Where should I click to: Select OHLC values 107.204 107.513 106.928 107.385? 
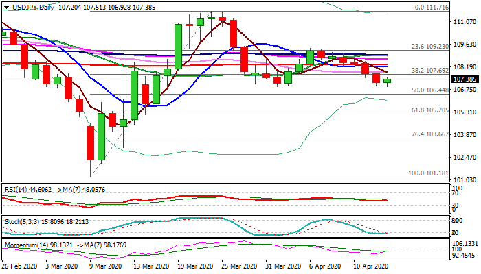[x=107, y=8]
